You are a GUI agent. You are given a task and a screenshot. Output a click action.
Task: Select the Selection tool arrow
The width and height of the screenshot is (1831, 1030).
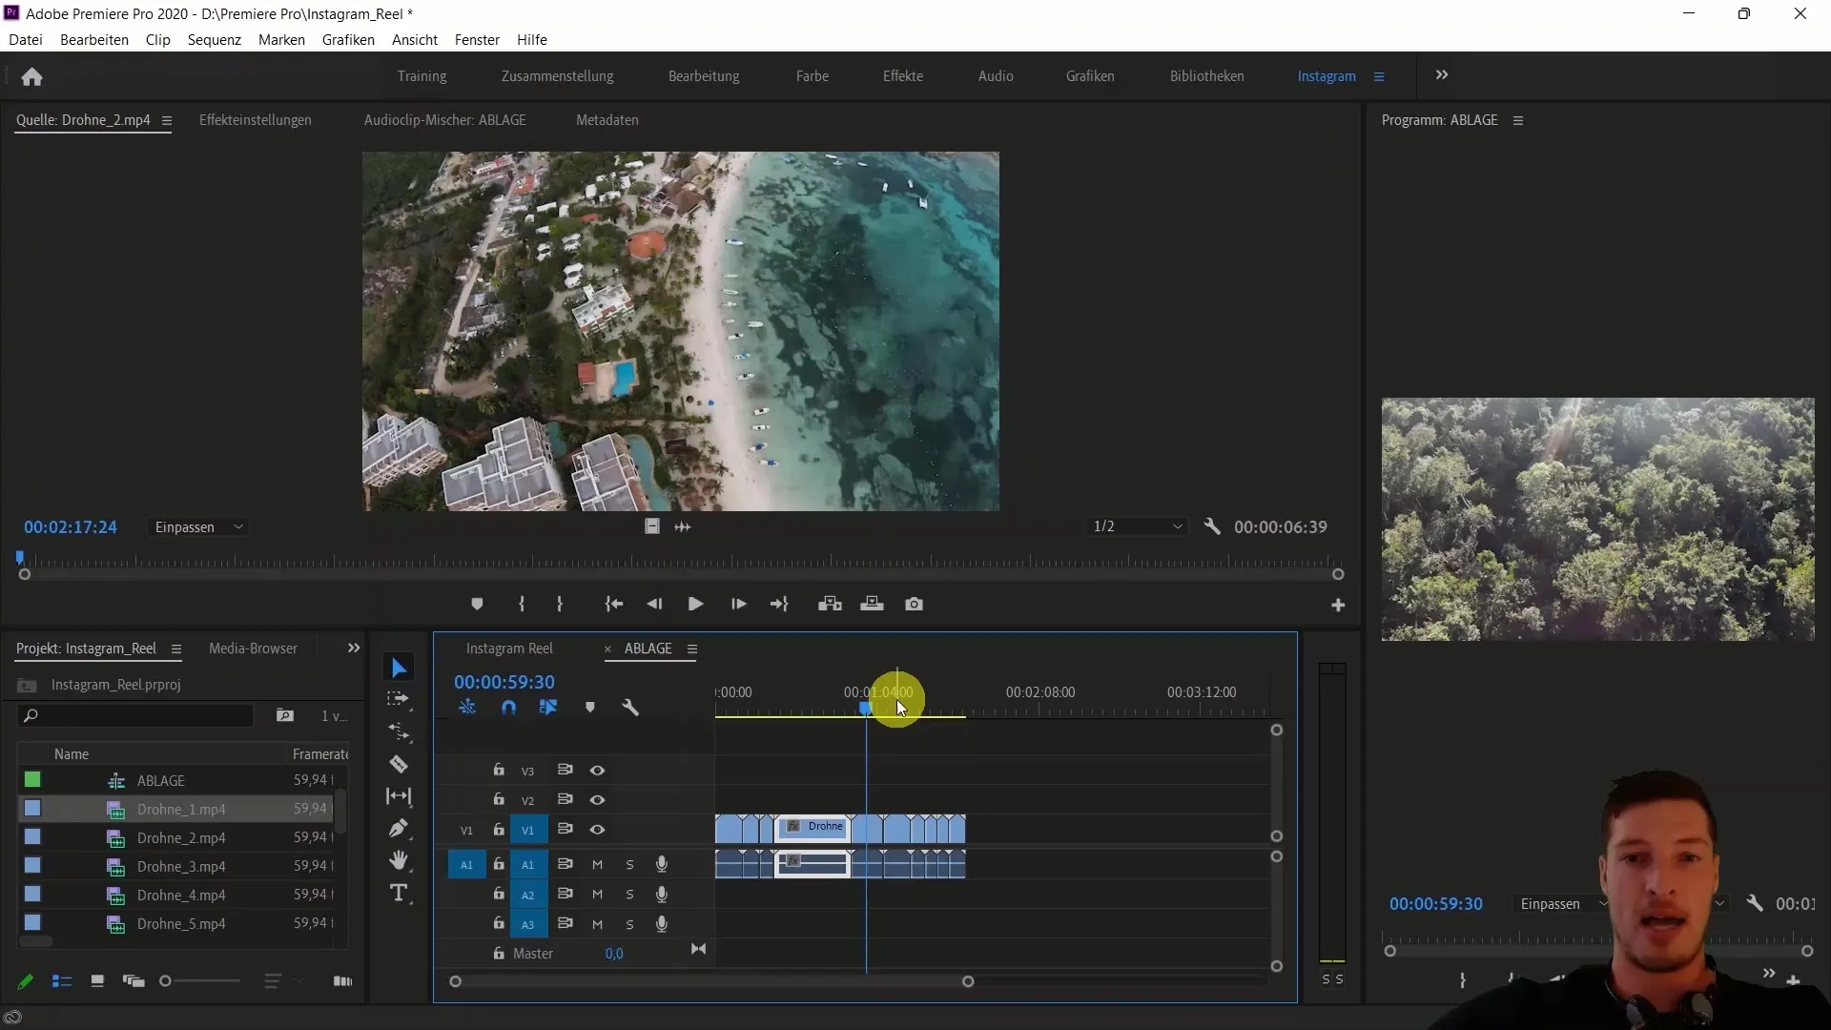pyautogui.click(x=399, y=669)
